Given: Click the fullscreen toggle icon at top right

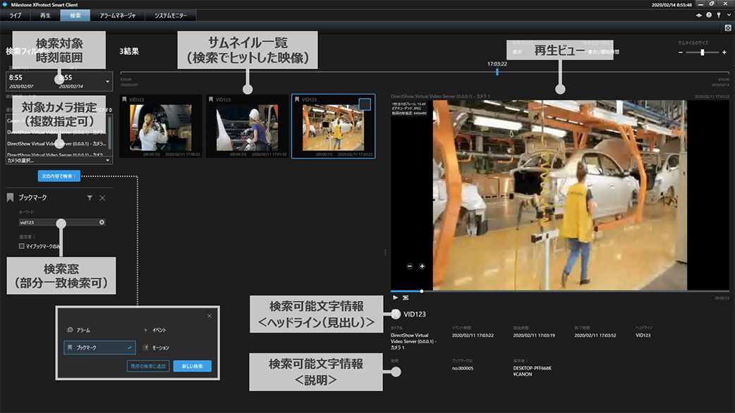Looking at the screenshot, I should [727, 27].
